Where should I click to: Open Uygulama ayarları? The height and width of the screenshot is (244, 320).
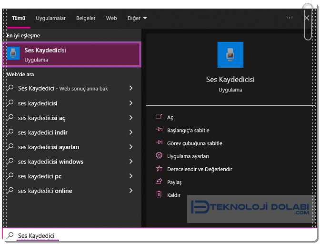(x=188, y=156)
